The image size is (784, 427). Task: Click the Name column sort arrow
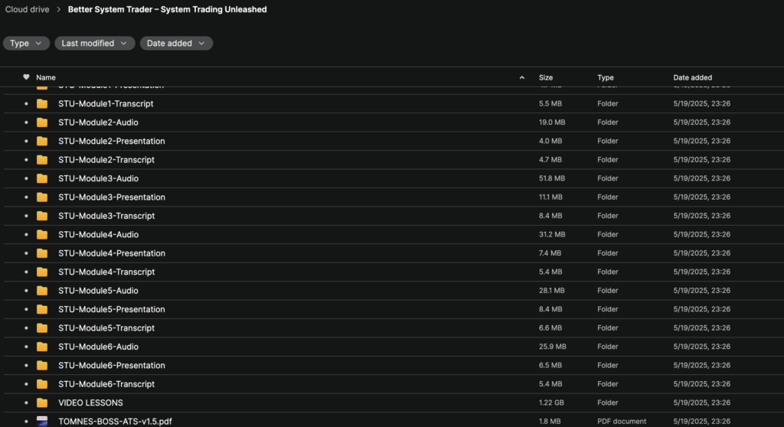[x=521, y=77]
